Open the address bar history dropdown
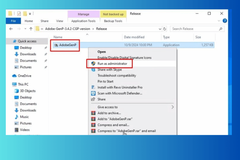This screenshot has width=240, height=160. 160,29
